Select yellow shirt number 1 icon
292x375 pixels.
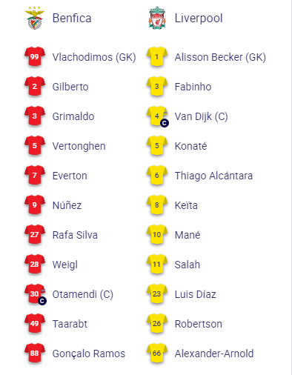click(x=157, y=56)
